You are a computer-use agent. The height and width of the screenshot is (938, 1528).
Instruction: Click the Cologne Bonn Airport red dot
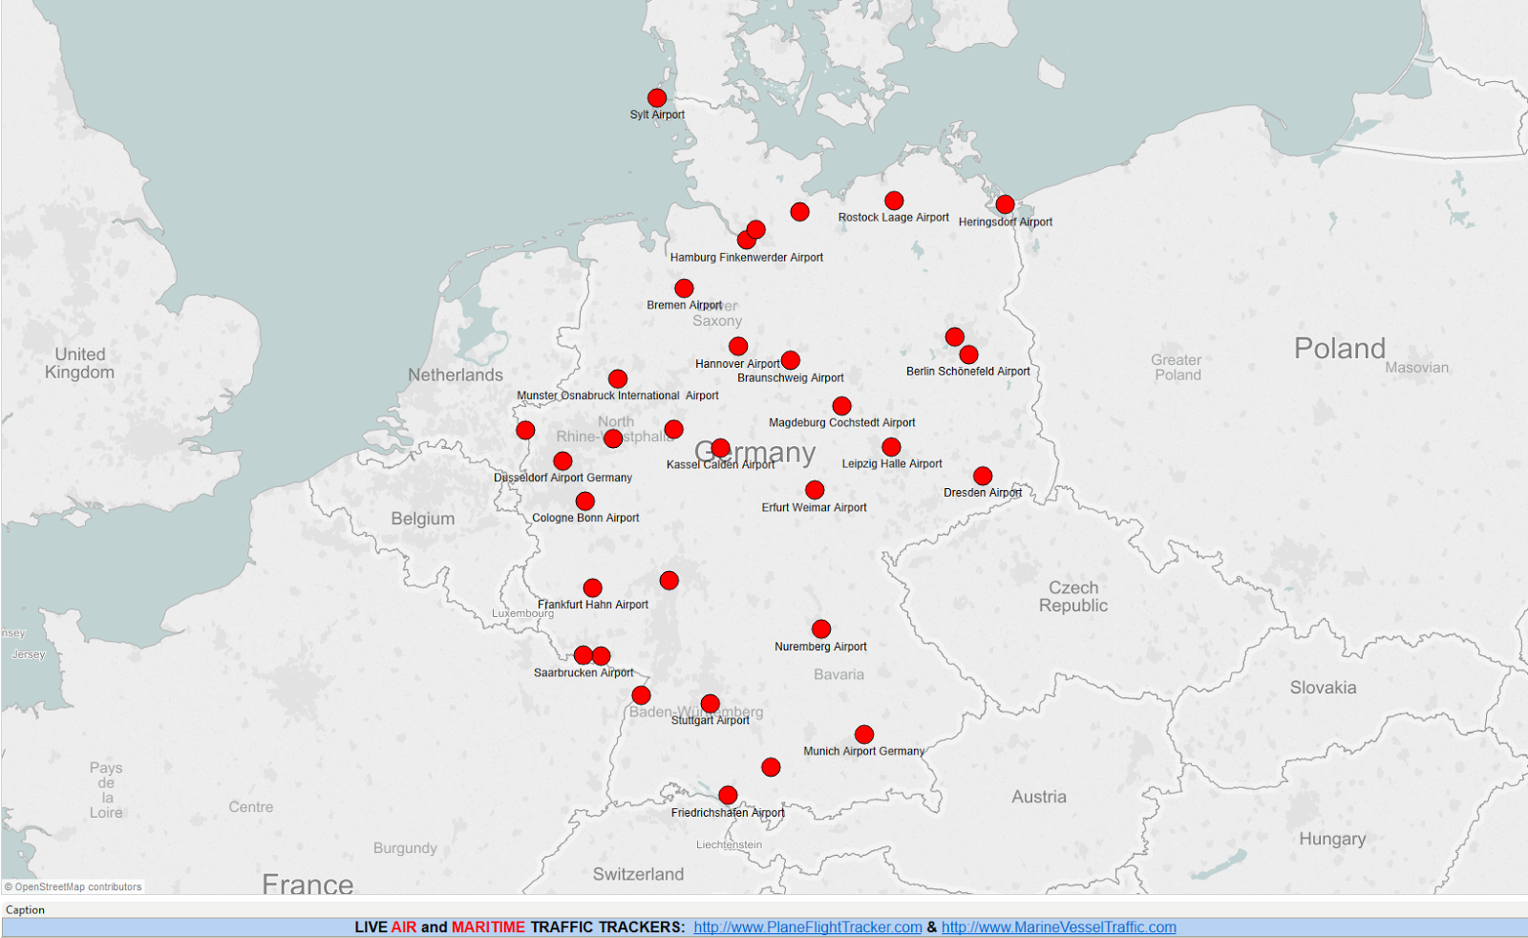[x=585, y=501]
